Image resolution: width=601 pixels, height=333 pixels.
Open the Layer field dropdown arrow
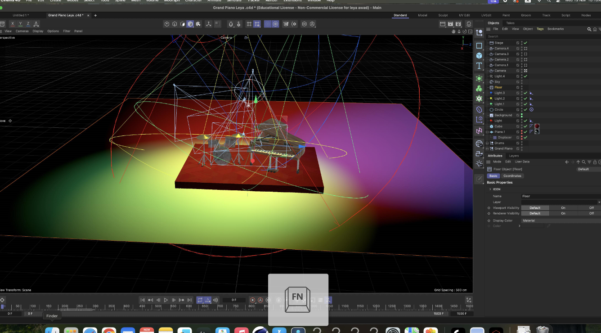tap(599, 202)
